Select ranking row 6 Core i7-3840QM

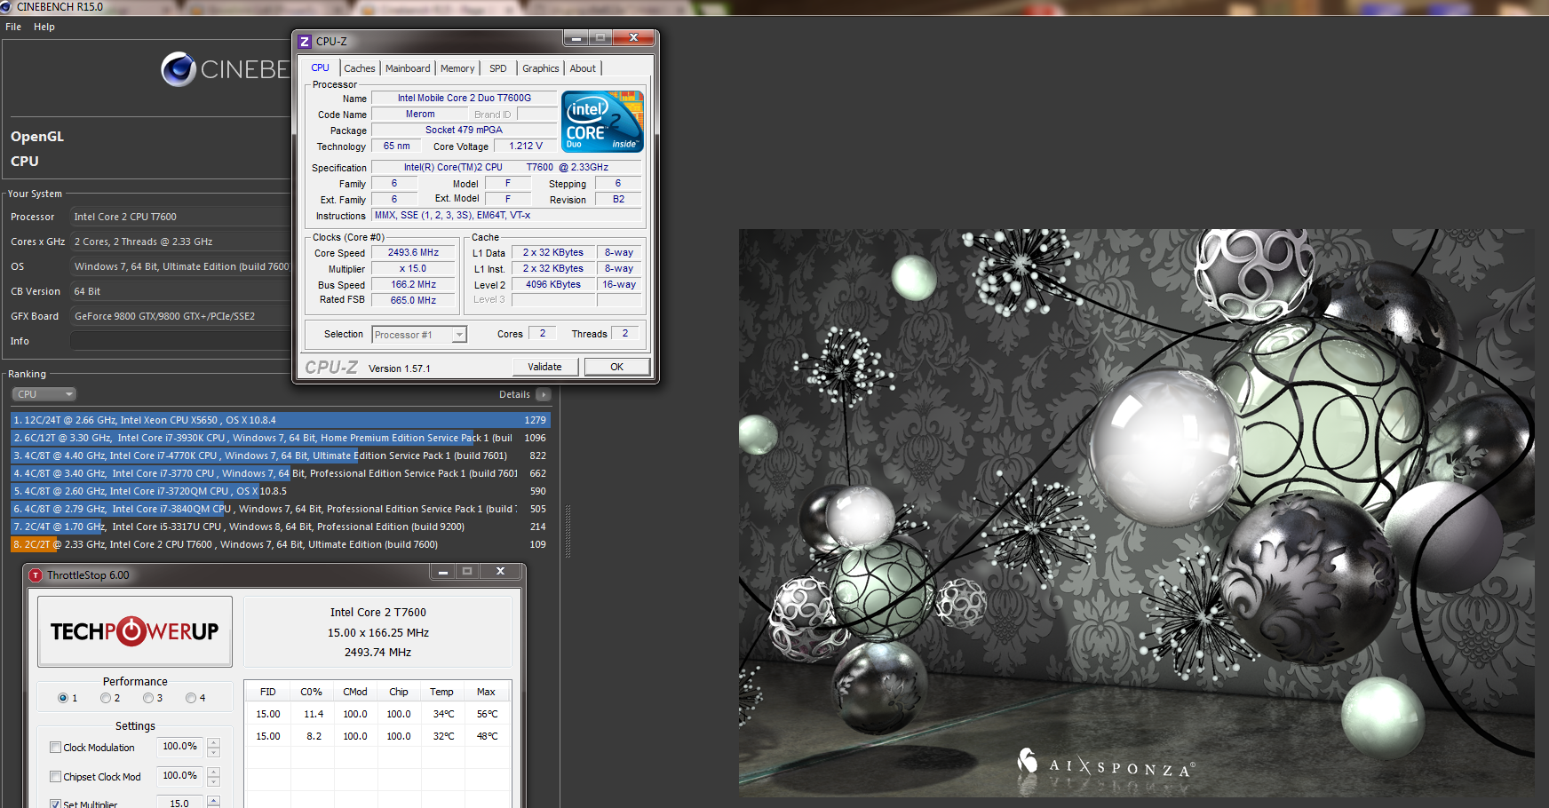(281, 509)
